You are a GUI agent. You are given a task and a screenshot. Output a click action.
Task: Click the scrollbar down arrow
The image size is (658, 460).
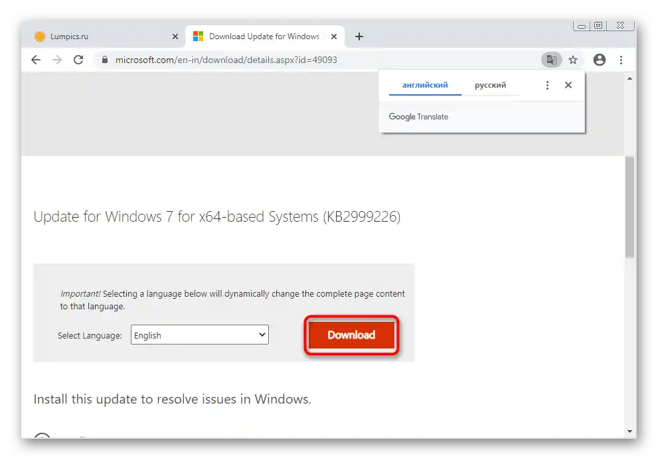(x=629, y=431)
